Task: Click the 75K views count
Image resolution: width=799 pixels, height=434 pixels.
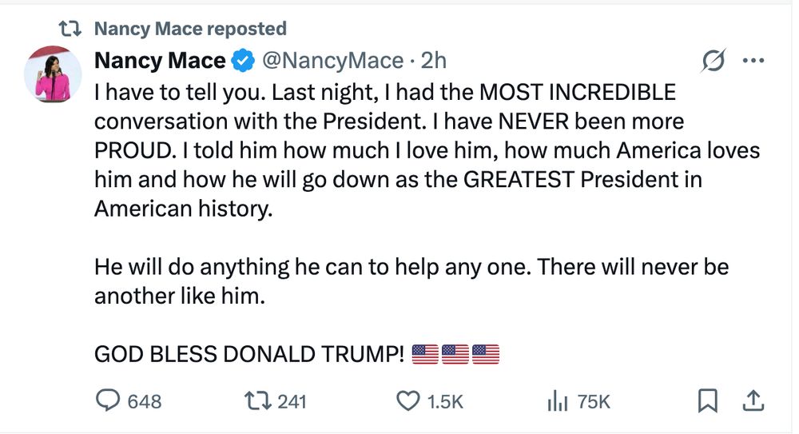Action: (x=594, y=401)
